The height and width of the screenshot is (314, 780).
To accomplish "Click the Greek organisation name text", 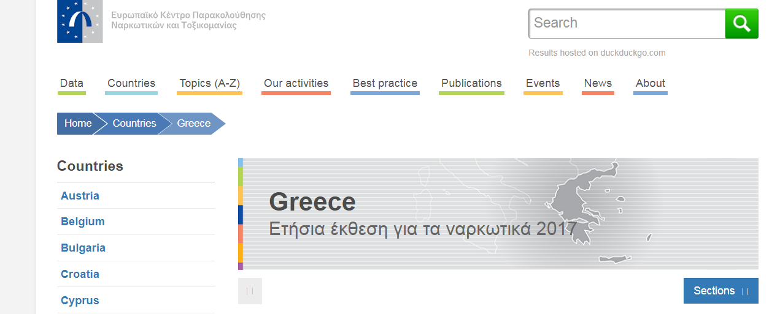I will coord(188,20).
